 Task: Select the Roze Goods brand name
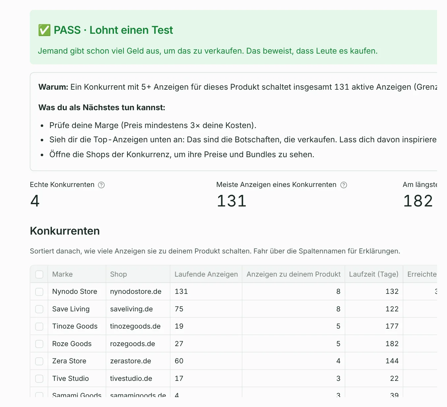[x=72, y=344]
